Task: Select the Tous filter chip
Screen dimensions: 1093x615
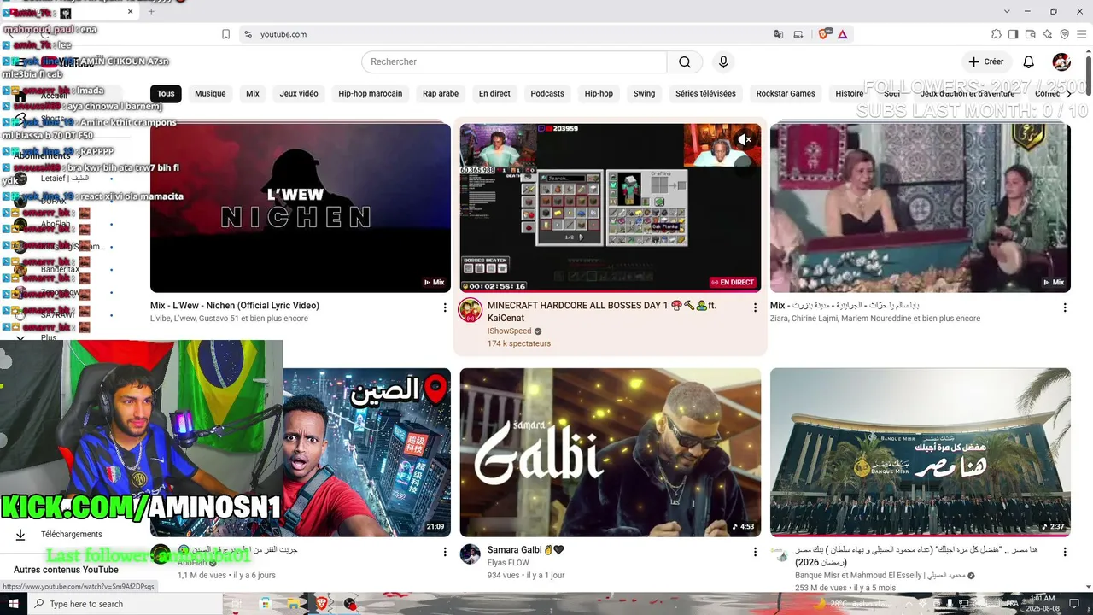Action: [x=166, y=93]
